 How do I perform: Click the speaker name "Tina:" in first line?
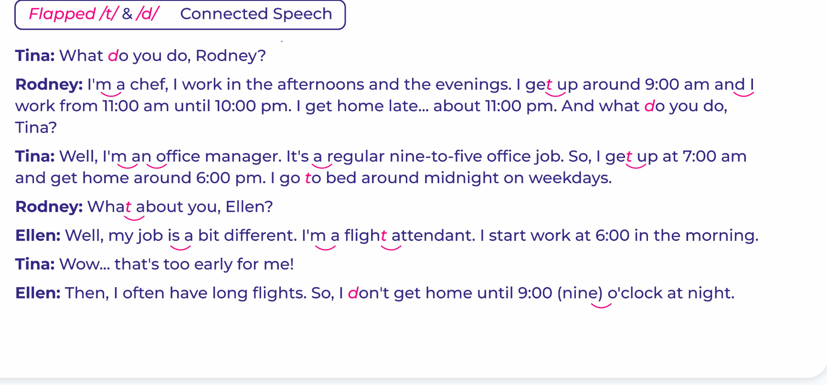pyautogui.click(x=35, y=56)
